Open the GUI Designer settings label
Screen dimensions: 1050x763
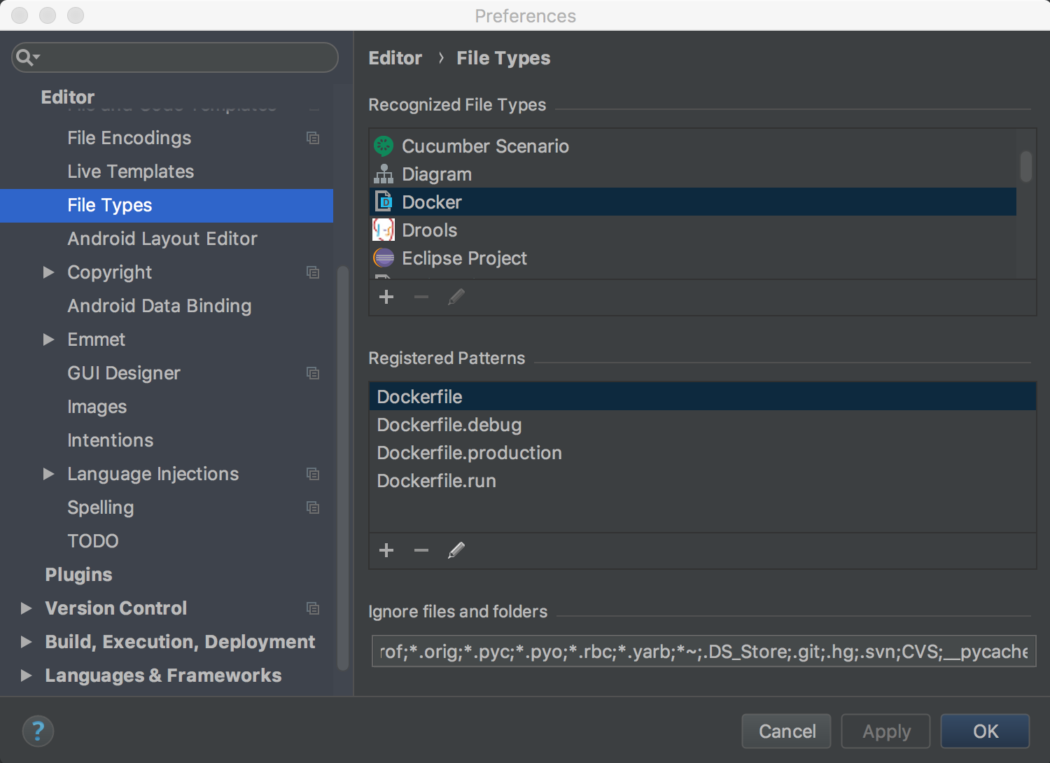pos(124,373)
